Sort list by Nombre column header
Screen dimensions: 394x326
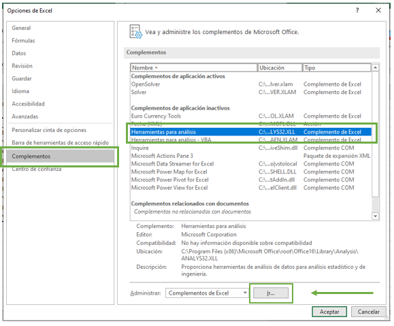[x=194, y=67]
